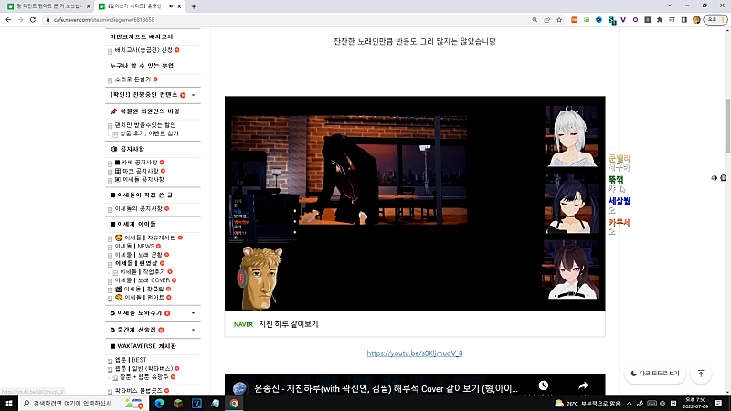Viewport: 731px width, 411px height.
Task: Reload the current page
Action: point(33,20)
